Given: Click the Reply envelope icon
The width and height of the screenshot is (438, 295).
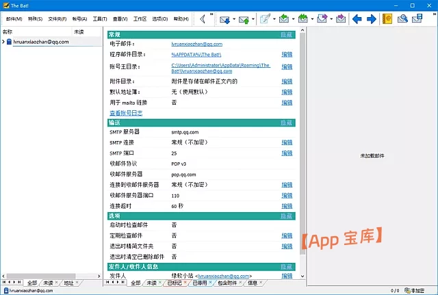Looking at the screenshot, I should pyautogui.click(x=284, y=19).
